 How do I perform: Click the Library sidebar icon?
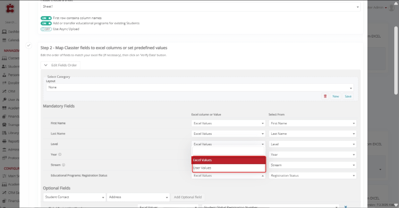point(4,133)
